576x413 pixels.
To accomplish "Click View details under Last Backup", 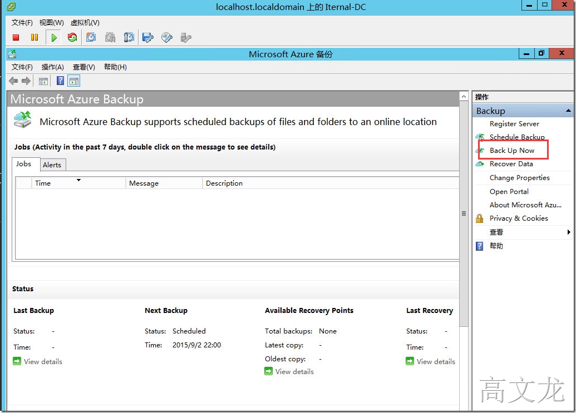I will point(43,362).
